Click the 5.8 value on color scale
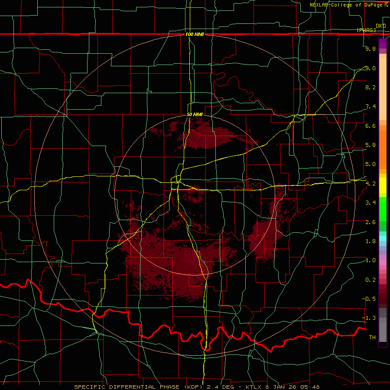 point(370,145)
